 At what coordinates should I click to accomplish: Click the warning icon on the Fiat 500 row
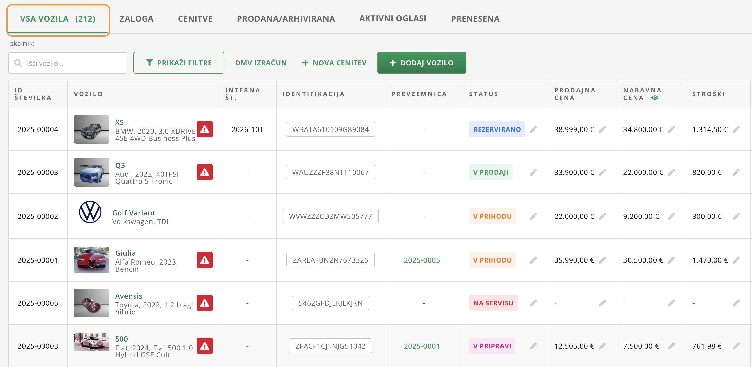coord(204,346)
